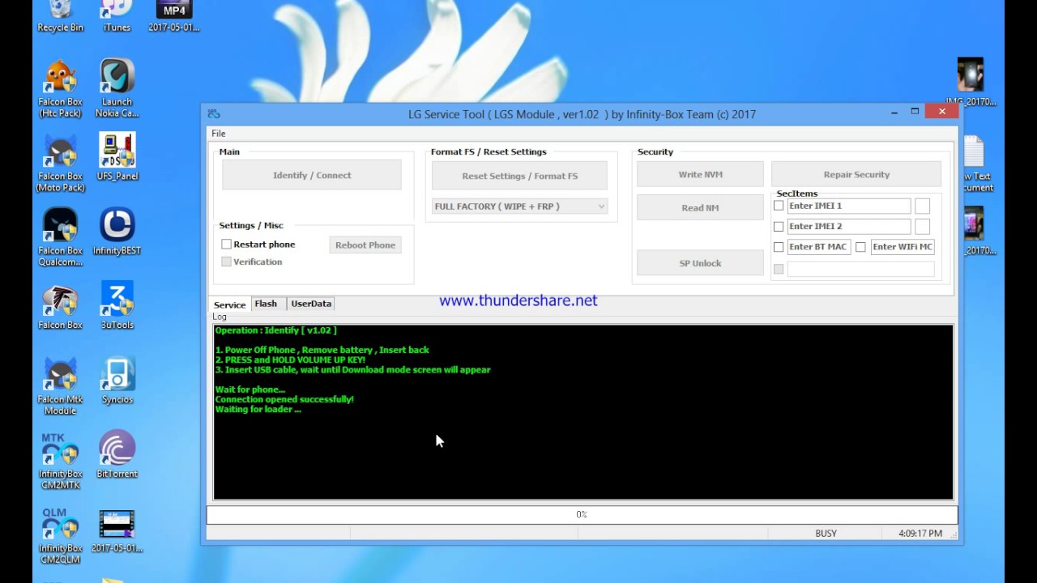The height and width of the screenshot is (583, 1037).
Task: Toggle the Verification checkbox
Action: (x=227, y=262)
